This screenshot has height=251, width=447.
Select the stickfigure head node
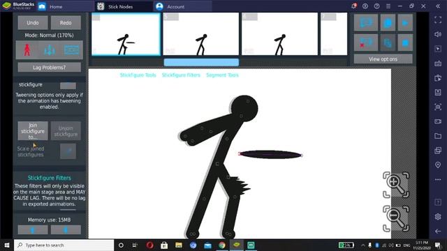pos(248,101)
